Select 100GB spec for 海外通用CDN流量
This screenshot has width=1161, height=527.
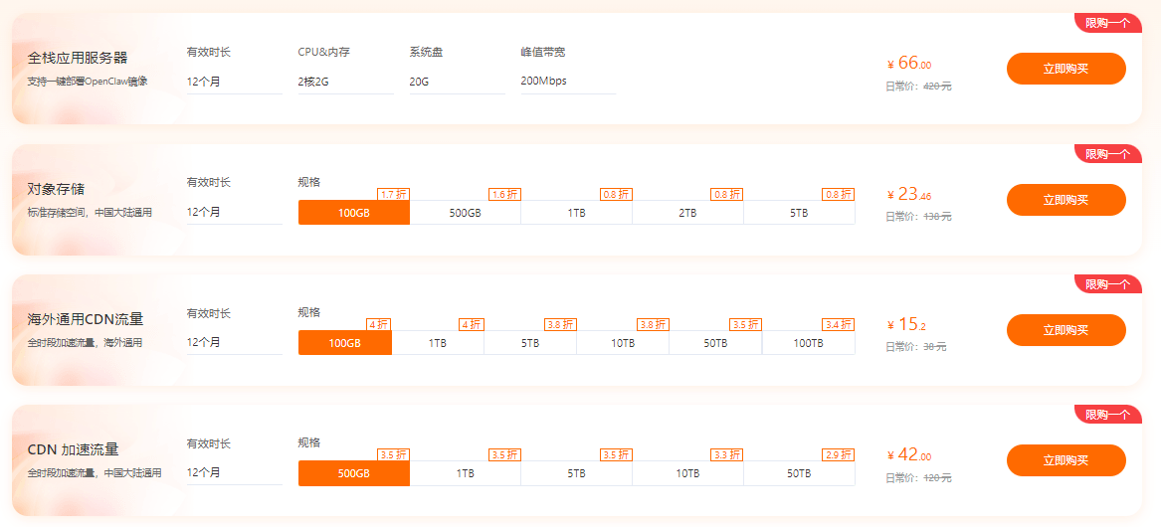(x=345, y=343)
